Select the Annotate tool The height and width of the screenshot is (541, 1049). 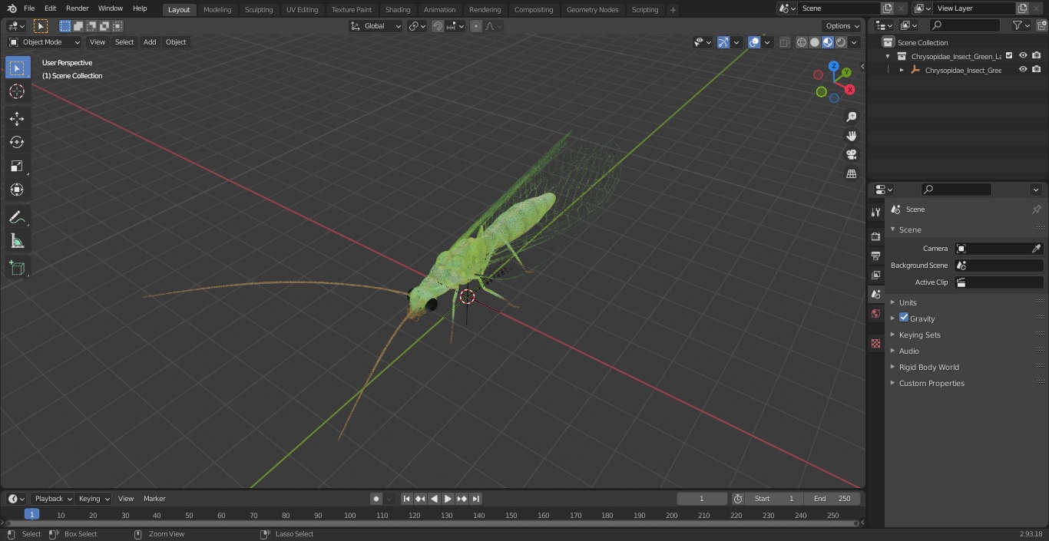(17, 217)
